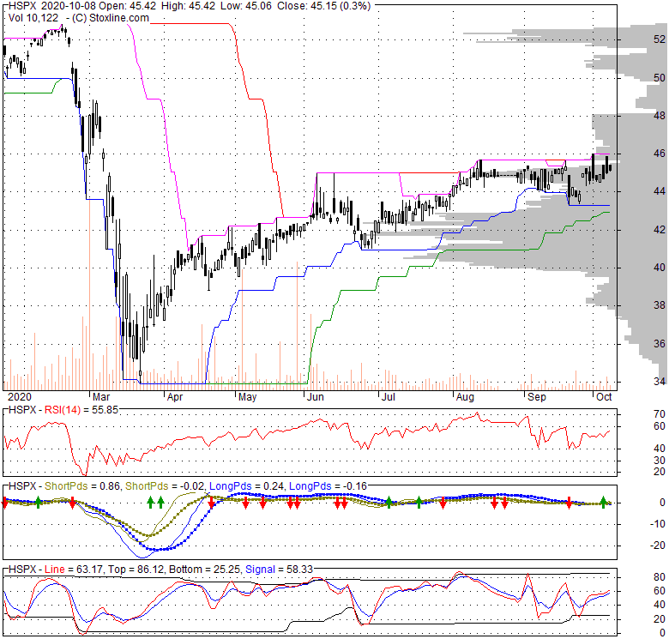
Task: Click the RSI value "55.85"
Action: 105,410
